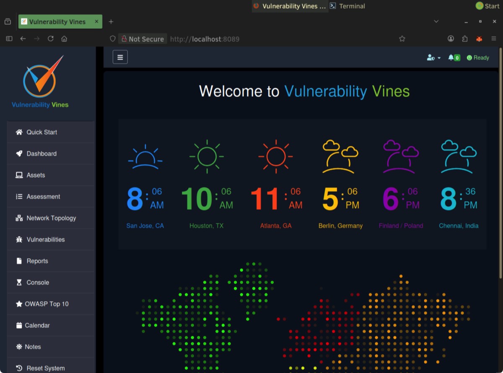The height and width of the screenshot is (373, 503).
Task: Click the Assets laptop icon
Action: click(x=19, y=175)
